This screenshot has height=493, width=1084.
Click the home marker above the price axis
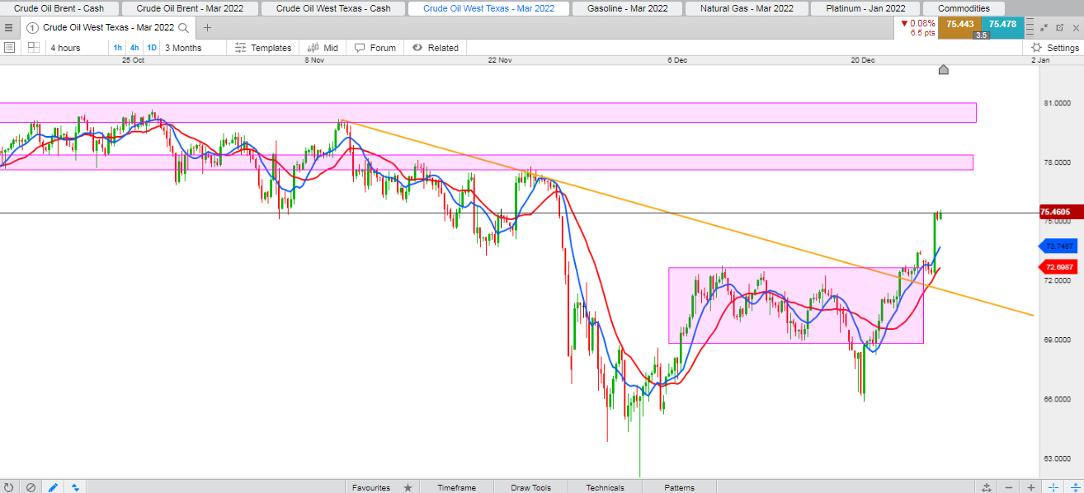[x=944, y=69]
